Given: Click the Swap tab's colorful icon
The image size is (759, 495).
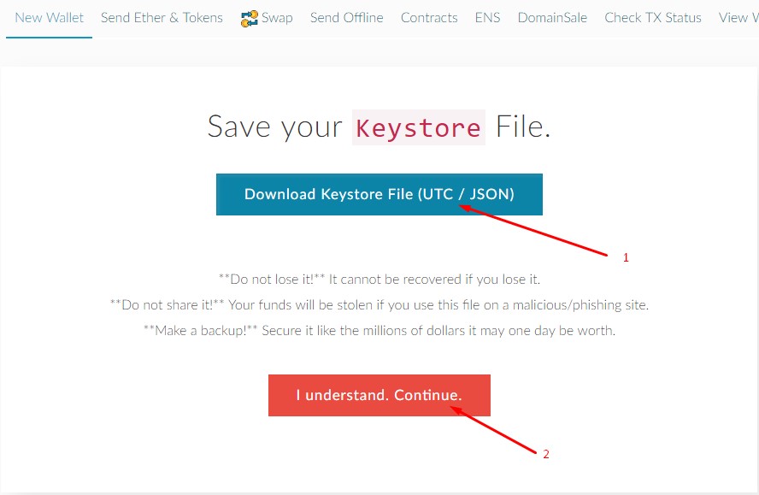Looking at the screenshot, I should [x=250, y=18].
